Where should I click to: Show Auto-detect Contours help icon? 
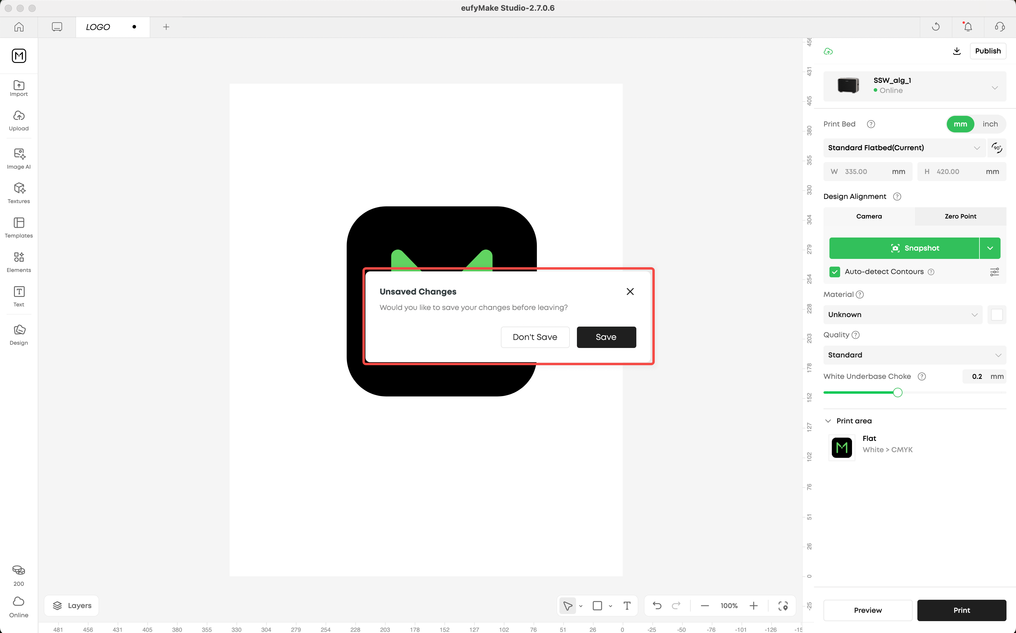click(x=930, y=272)
